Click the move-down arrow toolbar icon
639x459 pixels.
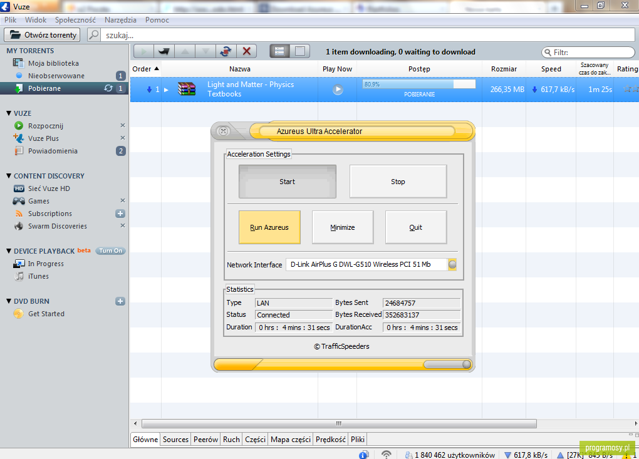pos(205,51)
